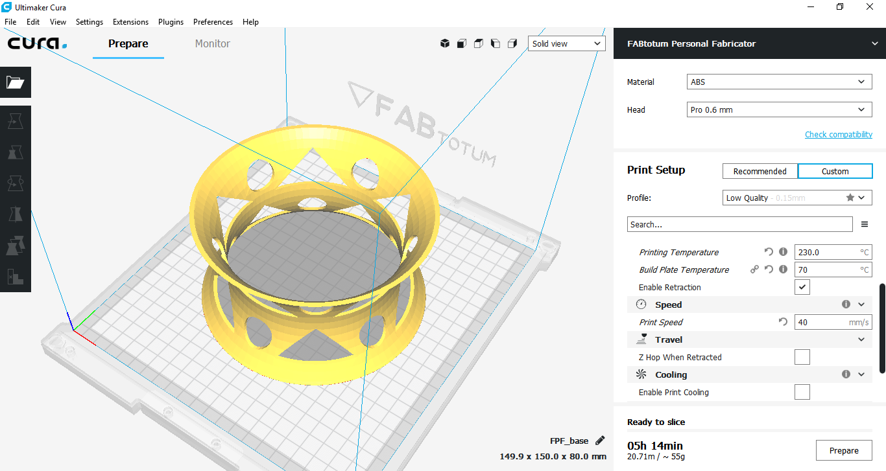Click the info icon on the Cooling category
Image resolution: width=886 pixels, height=471 pixels.
tap(846, 374)
